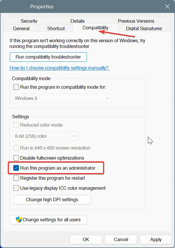Open the Shortcut tab
This screenshot has width=175, height=248.
coord(56,28)
